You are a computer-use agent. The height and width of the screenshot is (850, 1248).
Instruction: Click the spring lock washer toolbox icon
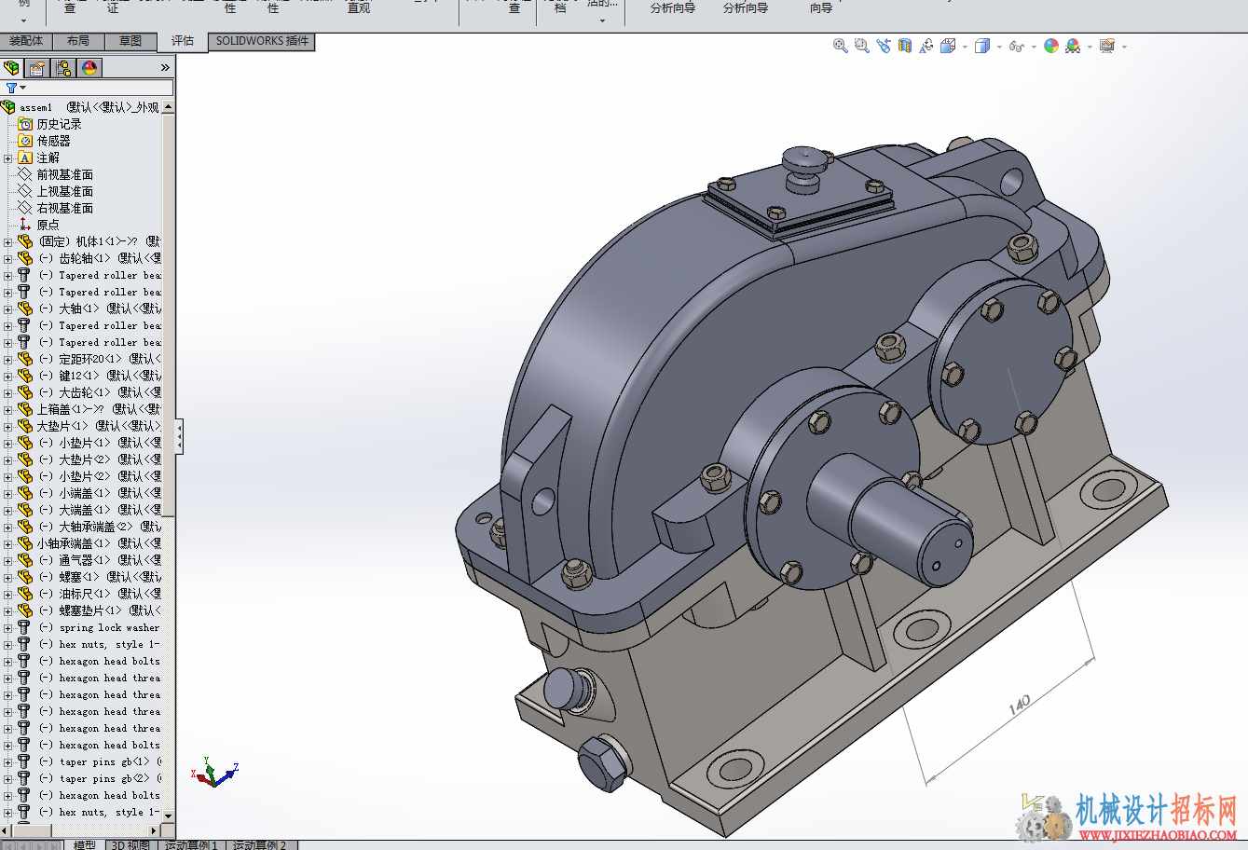[x=24, y=627]
